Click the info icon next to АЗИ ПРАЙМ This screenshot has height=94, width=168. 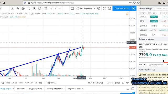tap(154, 70)
